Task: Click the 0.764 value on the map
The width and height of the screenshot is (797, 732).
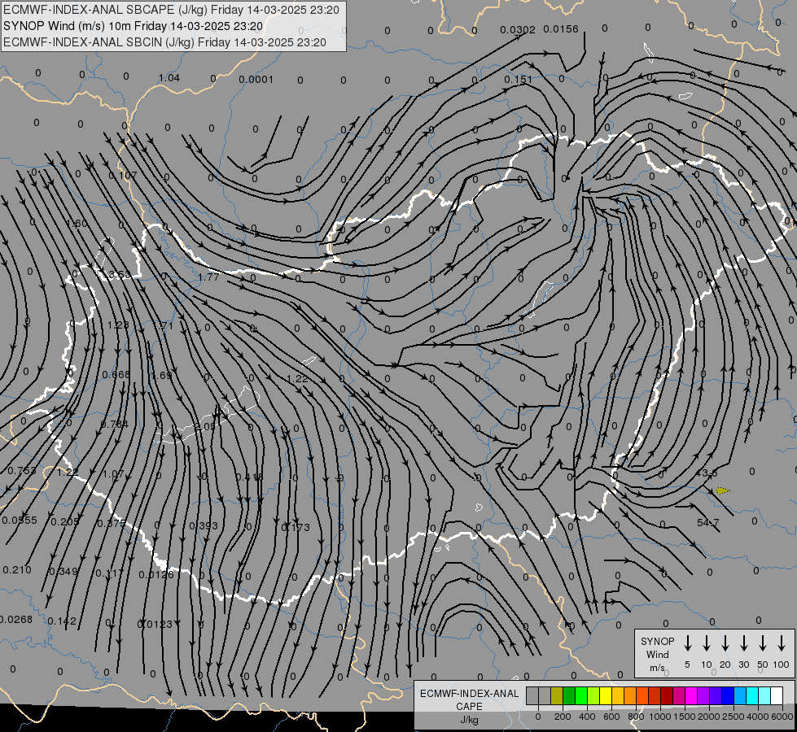Action: (x=115, y=425)
